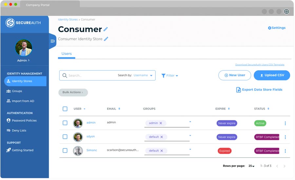Edit the Consumer Identity Store description
Viewport: 295px width, 180px height.
click(x=106, y=39)
